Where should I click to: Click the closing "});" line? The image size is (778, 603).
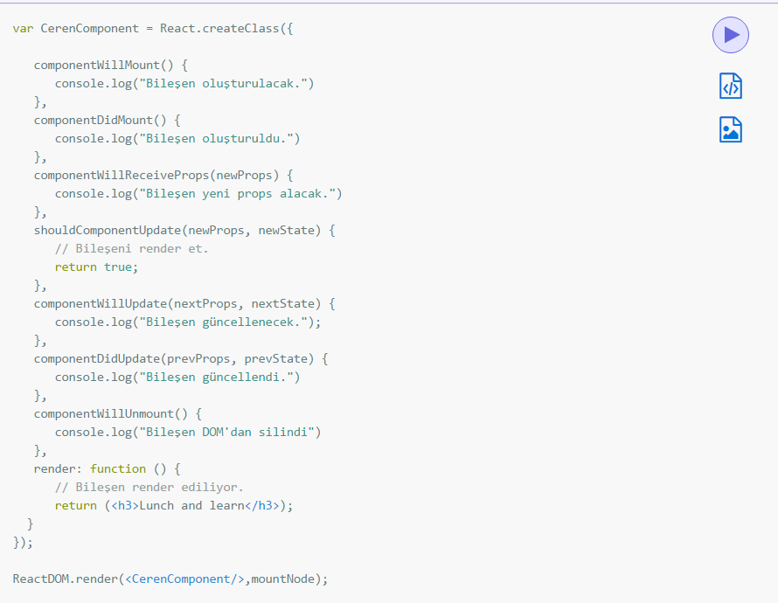pyautogui.click(x=23, y=543)
